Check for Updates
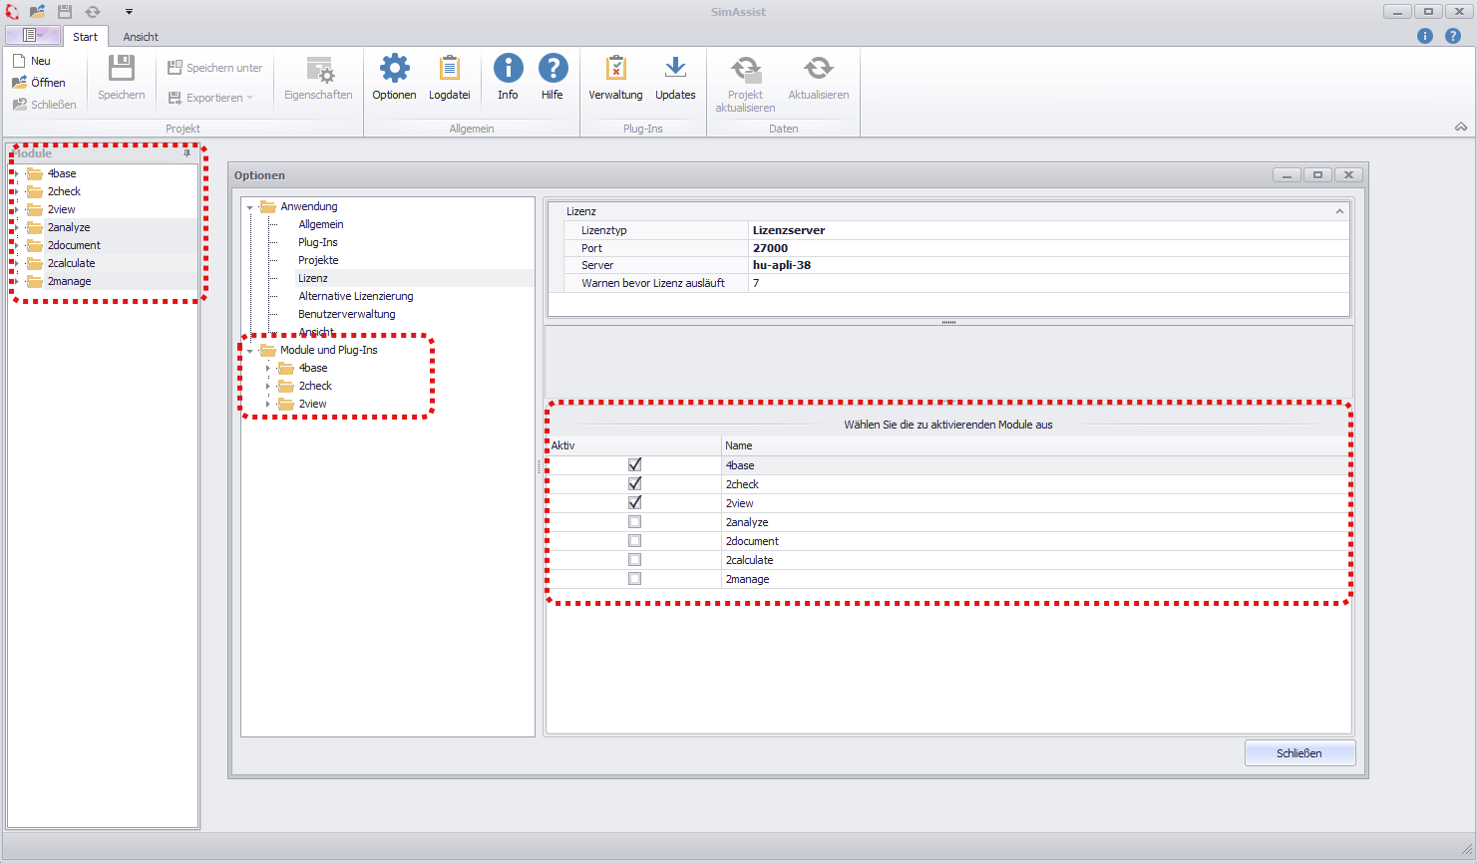The image size is (1477, 863). [675, 78]
